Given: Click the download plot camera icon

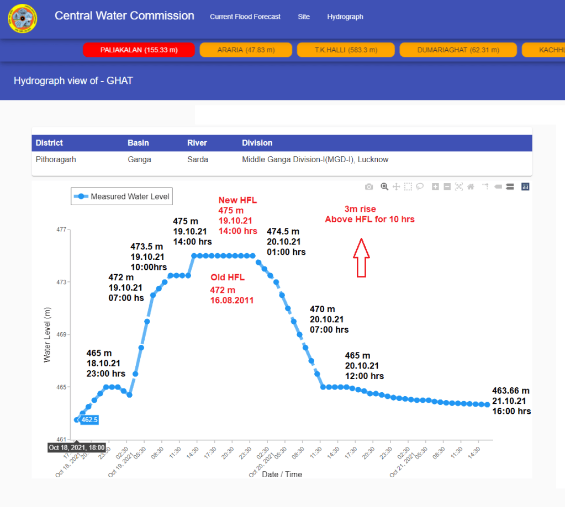Looking at the screenshot, I should pos(369,187).
